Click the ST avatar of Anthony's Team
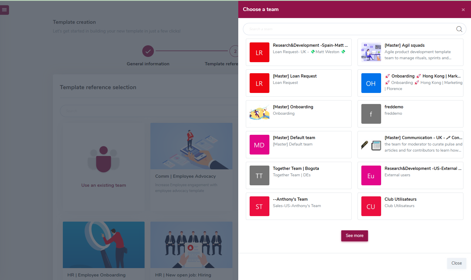This screenshot has height=280, width=471. (x=259, y=206)
